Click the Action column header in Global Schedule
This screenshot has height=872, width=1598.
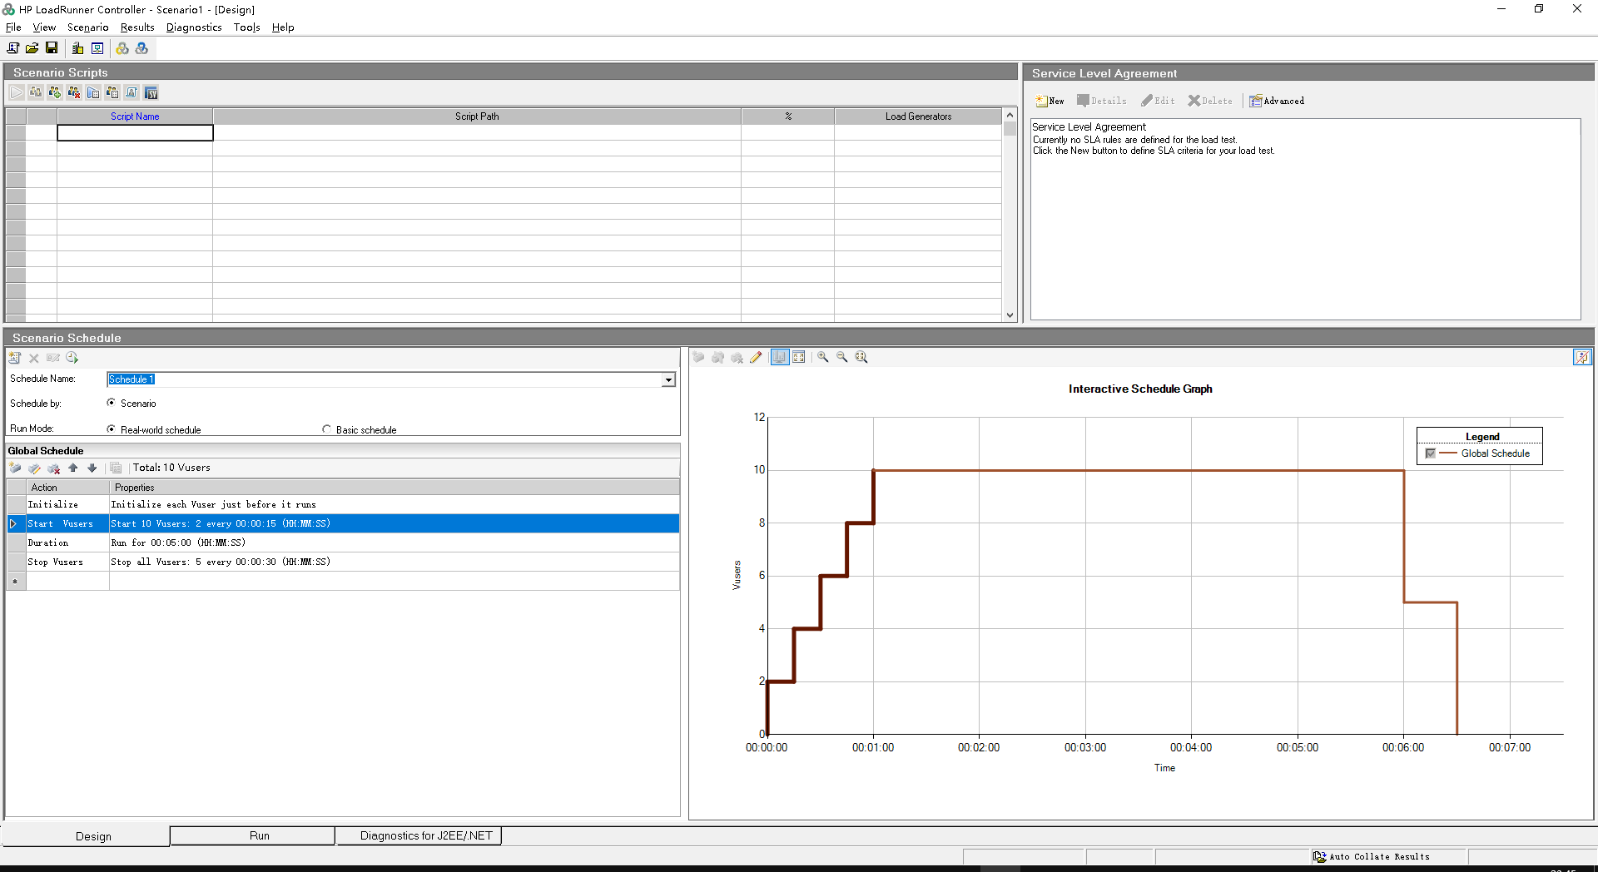(x=67, y=488)
